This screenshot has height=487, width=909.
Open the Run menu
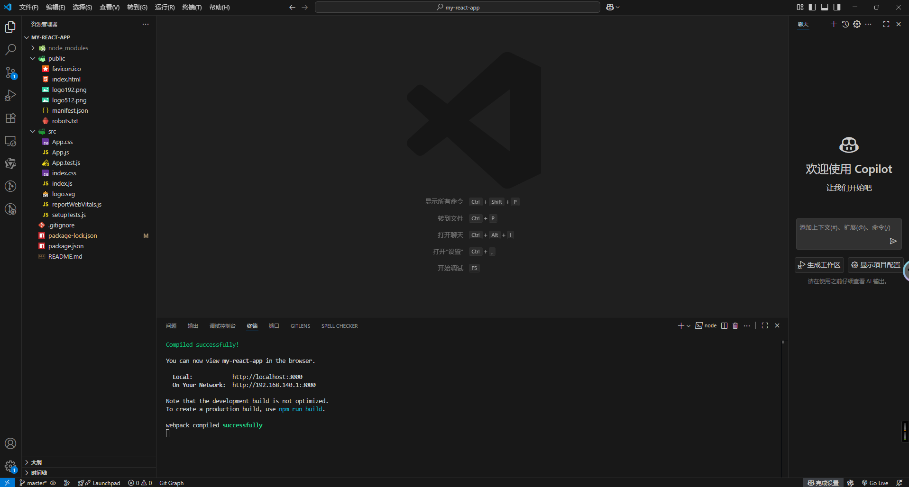165,7
